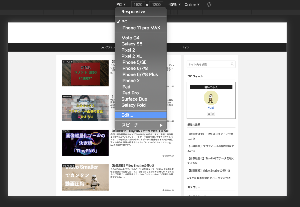Choose iPhone 6/7/8 Plus device

click(141, 74)
